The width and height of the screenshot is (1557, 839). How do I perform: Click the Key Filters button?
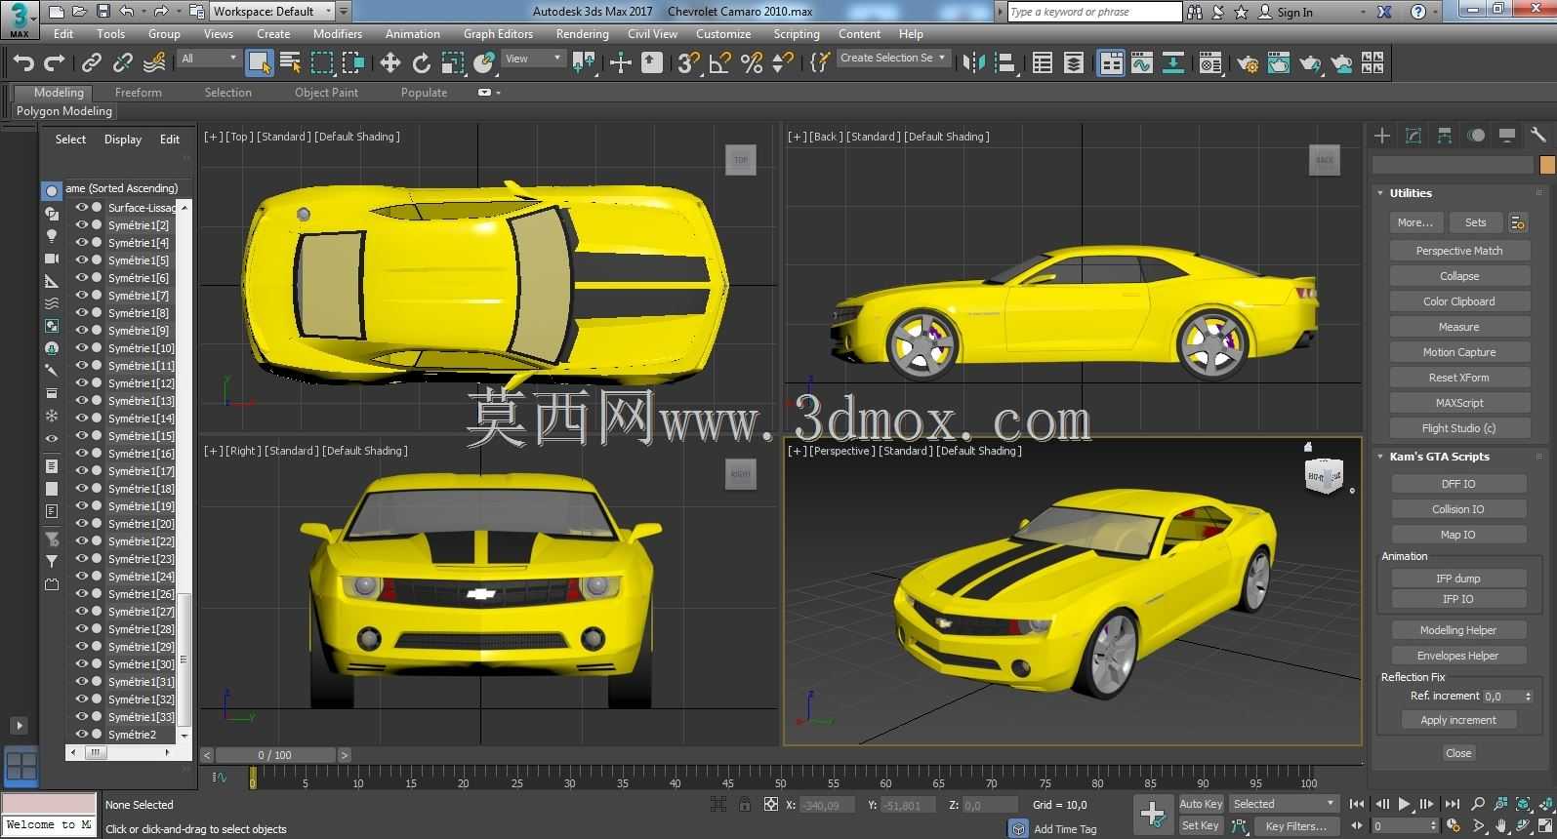pos(1295,826)
